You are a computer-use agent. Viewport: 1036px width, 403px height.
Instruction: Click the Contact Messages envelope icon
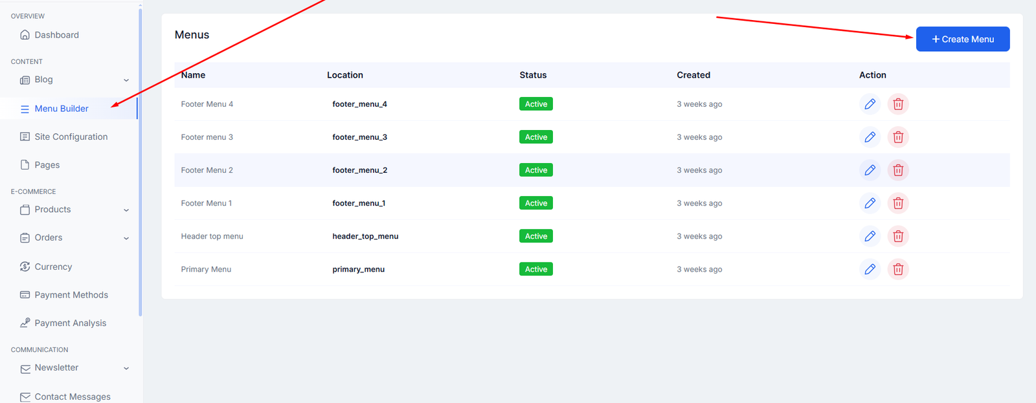coord(25,397)
